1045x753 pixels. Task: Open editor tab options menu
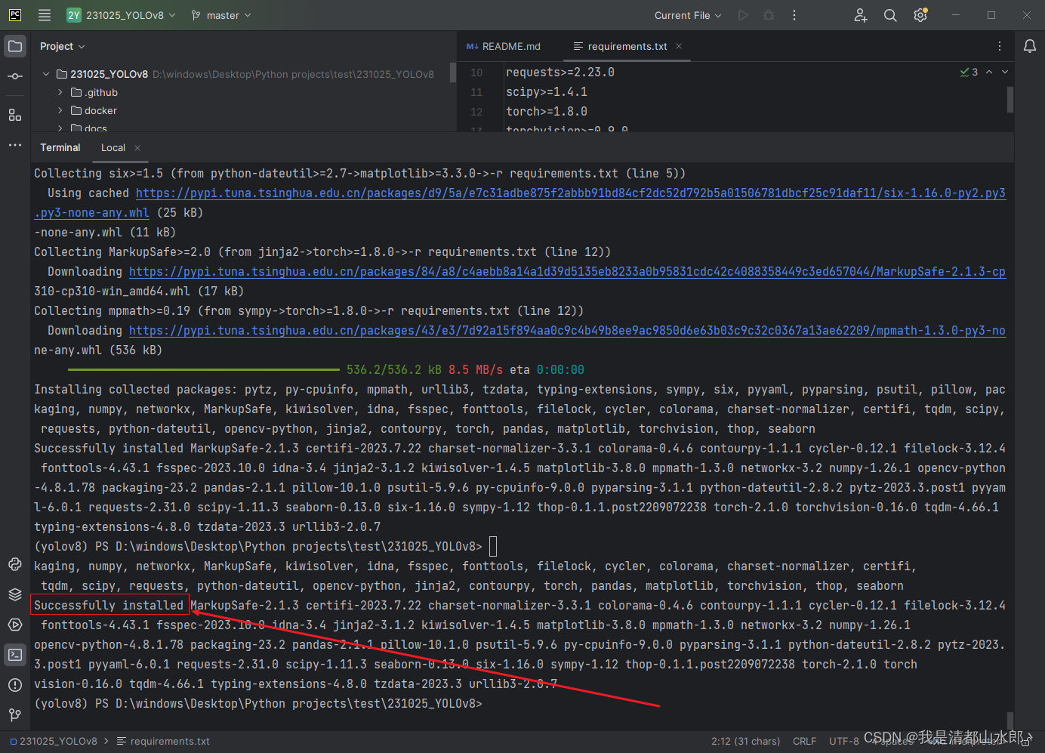coord(1000,46)
